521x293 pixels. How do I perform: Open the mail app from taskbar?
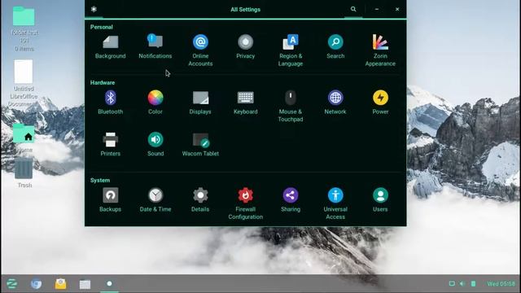click(60, 284)
